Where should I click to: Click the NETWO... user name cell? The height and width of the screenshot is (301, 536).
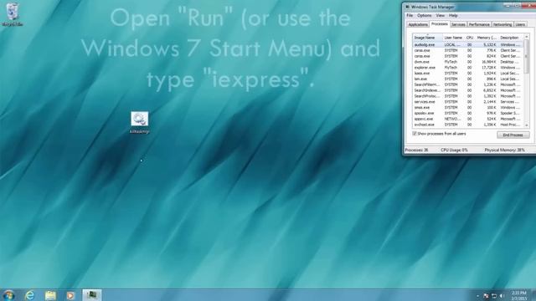(x=452, y=119)
